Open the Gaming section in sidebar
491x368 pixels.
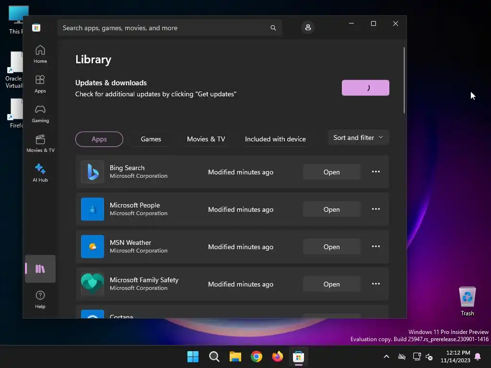point(40,114)
